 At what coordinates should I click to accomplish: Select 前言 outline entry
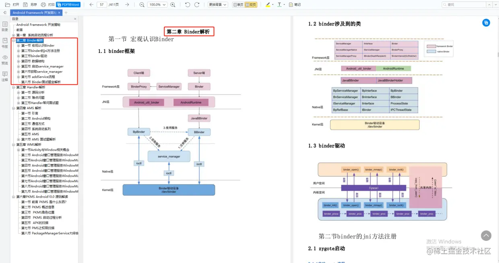[x=19, y=30]
